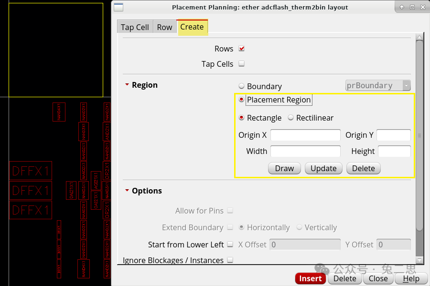The image size is (430, 286).
Task: Click the Draw button
Action: pyautogui.click(x=284, y=168)
